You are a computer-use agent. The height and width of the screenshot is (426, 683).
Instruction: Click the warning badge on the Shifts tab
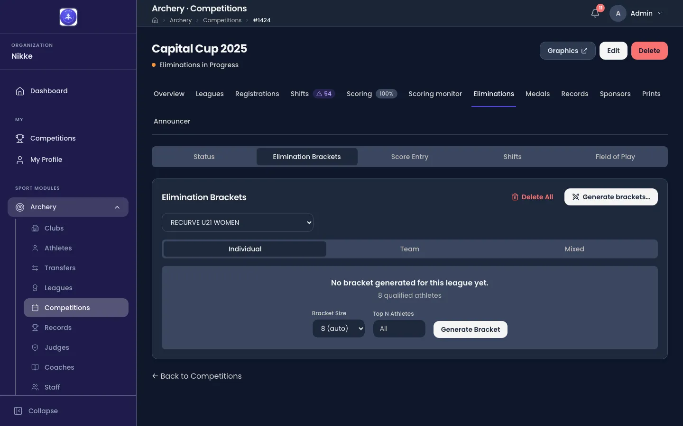(324, 94)
